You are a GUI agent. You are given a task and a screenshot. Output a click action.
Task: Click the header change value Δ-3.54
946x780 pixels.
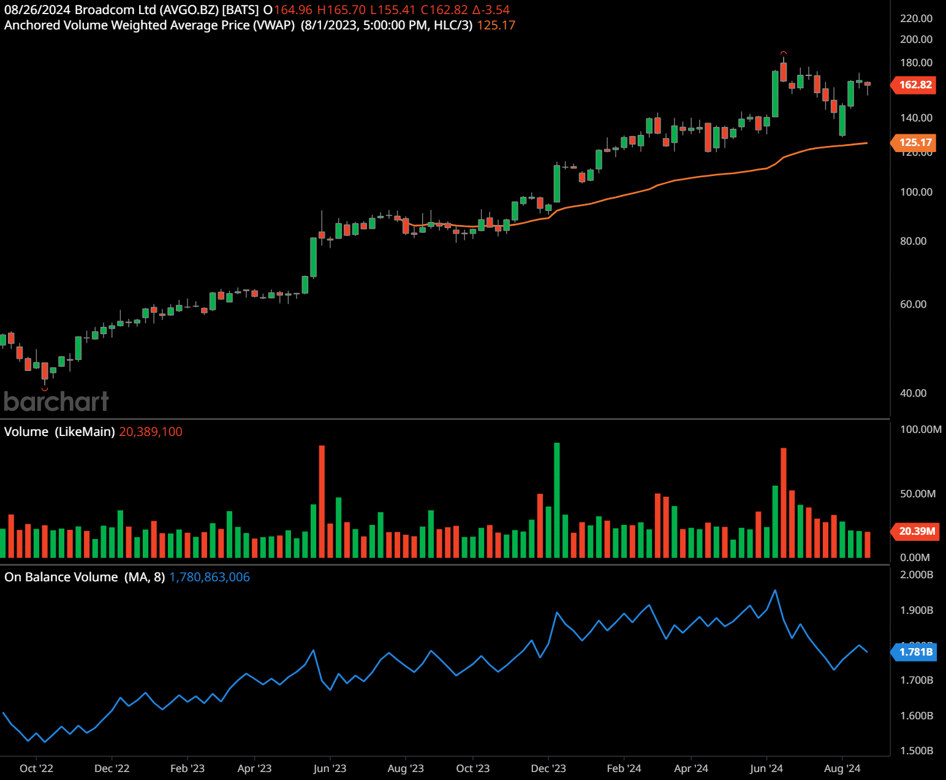(x=491, y=10)
